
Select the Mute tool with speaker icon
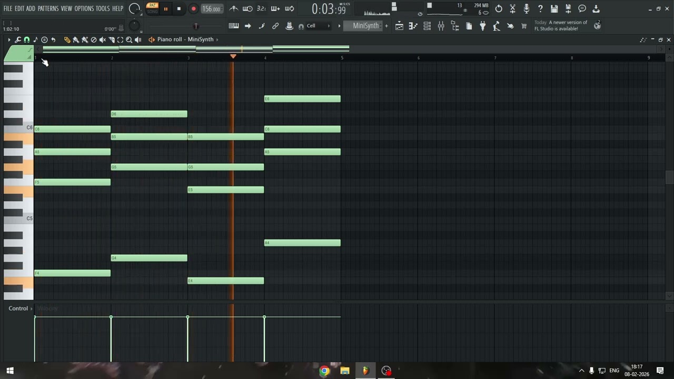click(x=103, y=39)
